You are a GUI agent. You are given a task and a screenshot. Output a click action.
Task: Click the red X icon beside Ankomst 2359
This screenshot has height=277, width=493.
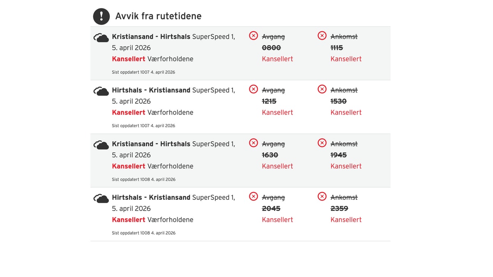[322, 197]
